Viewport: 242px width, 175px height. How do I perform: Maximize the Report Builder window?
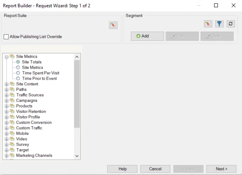(216, 6)
